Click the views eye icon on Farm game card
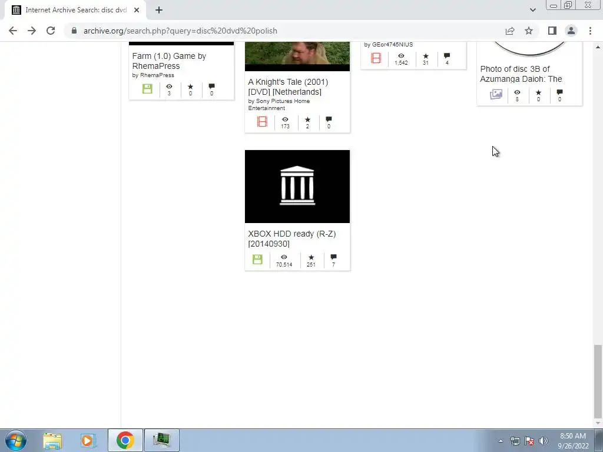 click(169, 87)
